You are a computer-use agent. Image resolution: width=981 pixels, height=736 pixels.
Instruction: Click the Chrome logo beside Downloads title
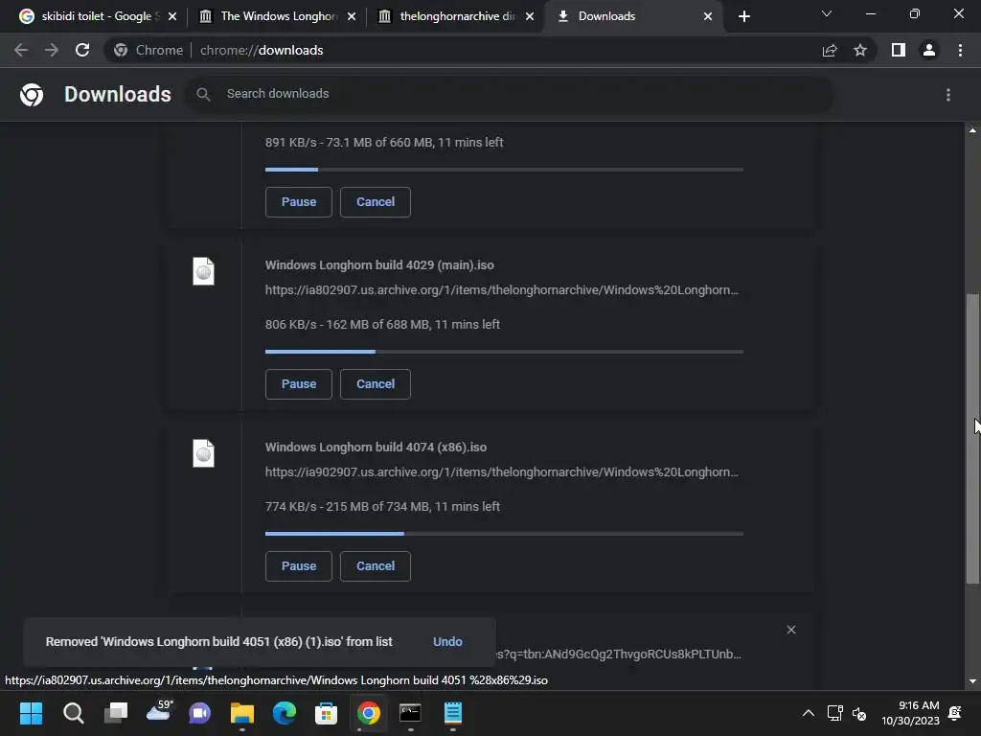coord(32,95)
